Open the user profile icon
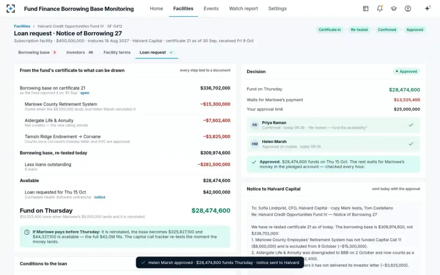 coord(408,8)
